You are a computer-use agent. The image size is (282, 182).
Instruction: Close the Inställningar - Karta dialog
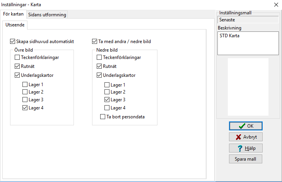pyautogui.click(x=276, y=5)
